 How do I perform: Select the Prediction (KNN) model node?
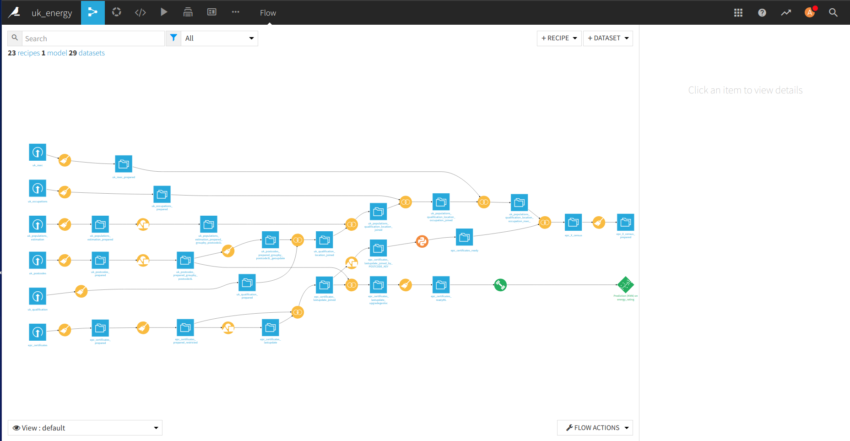[625, 285]
